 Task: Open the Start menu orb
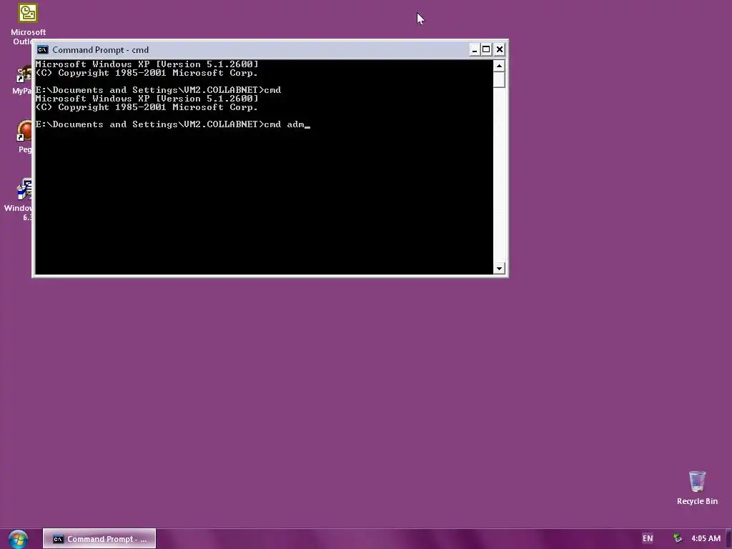pos(18,539)
